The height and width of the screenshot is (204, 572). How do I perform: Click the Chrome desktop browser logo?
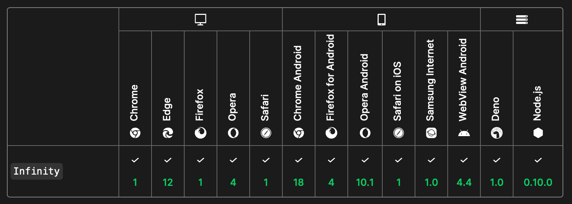pyautogui.click(x=135, y=133)
